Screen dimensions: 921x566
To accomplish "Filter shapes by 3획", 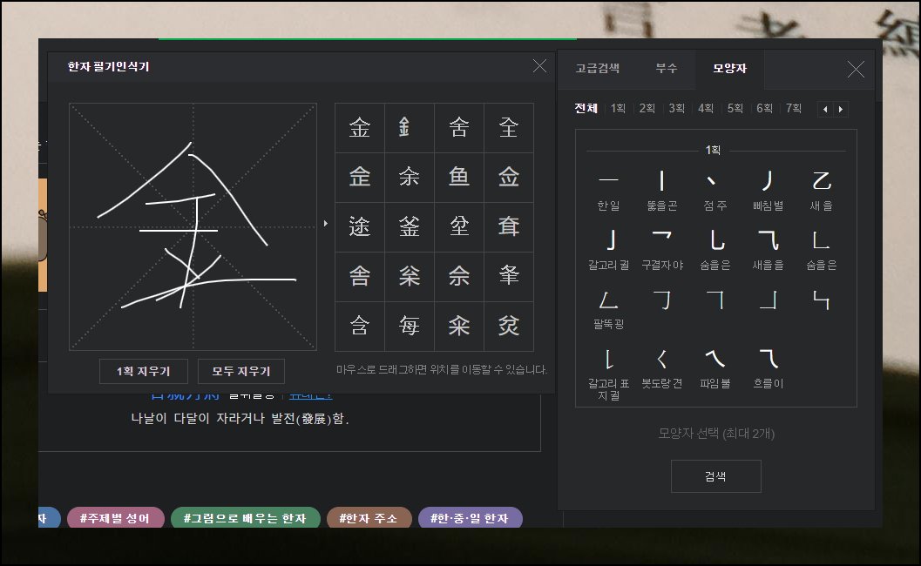I will pos(677,108).
